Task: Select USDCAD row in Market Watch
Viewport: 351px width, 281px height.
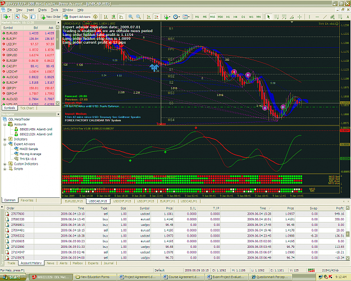Action: pos(29,49)
